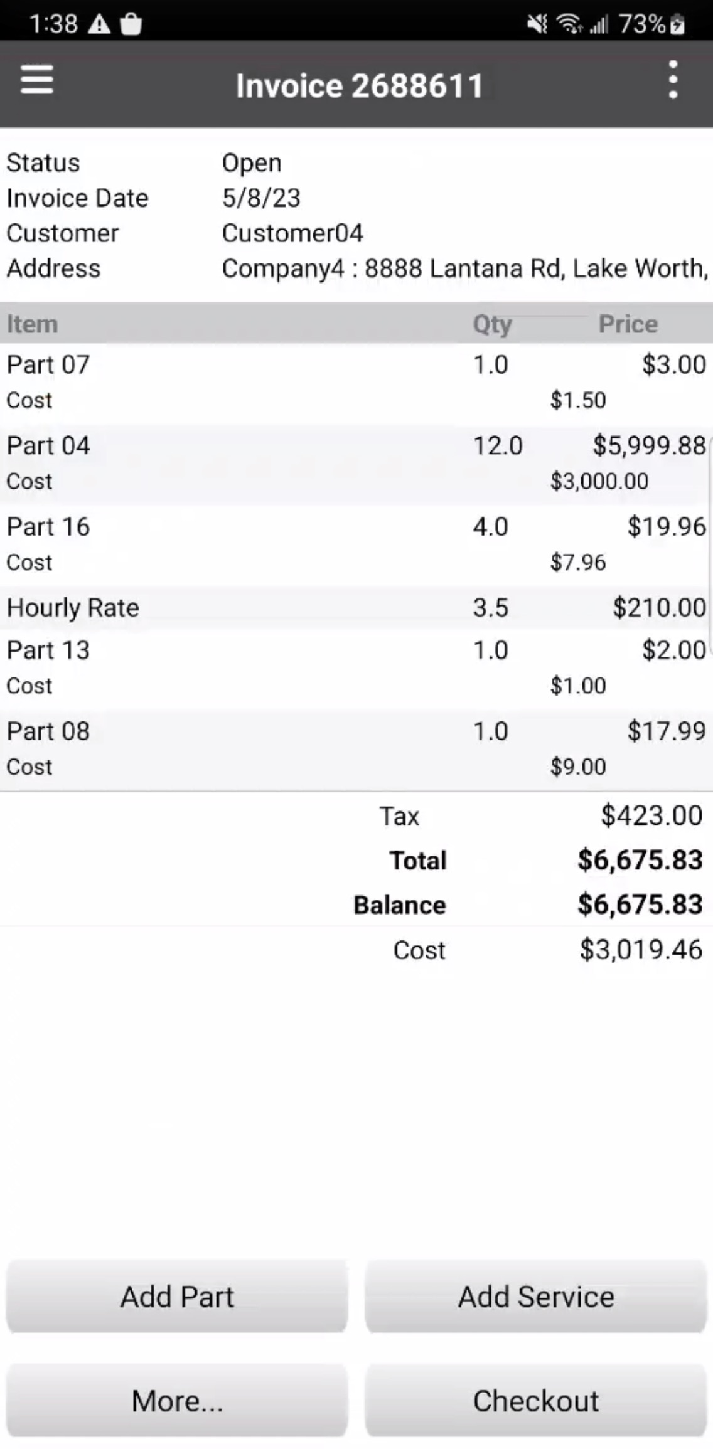Tap the Customer04 customer field
The image size is (713, 1449).
point(292,233)
